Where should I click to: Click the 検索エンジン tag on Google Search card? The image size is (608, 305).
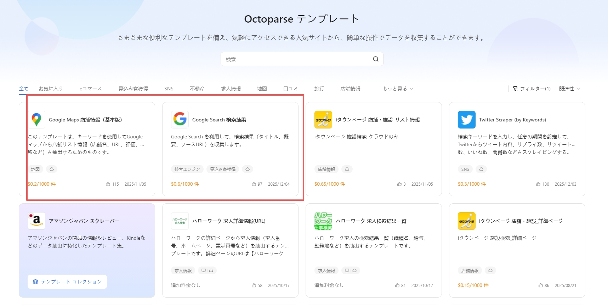pyautogui.click(x=187, y=169)
